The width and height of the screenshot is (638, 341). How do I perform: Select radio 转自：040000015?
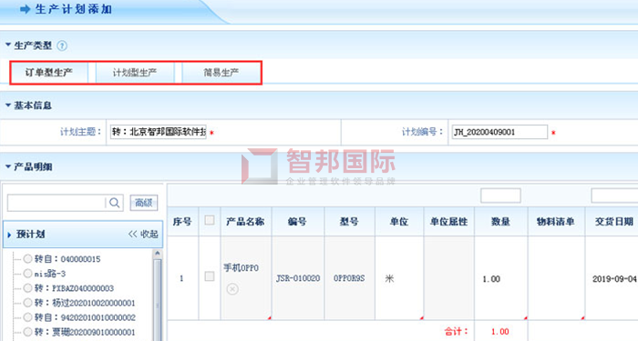point(27,258)
